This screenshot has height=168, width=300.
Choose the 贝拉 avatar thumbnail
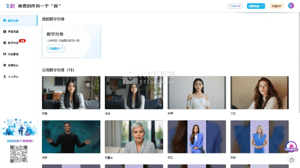coord(259,93)
